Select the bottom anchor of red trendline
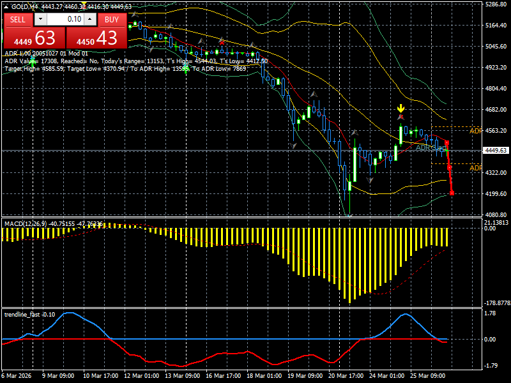The height and width of the screenshot is (383, 511). (x=452, y=193)
